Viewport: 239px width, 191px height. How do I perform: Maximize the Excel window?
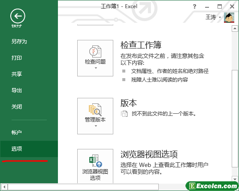220,6
